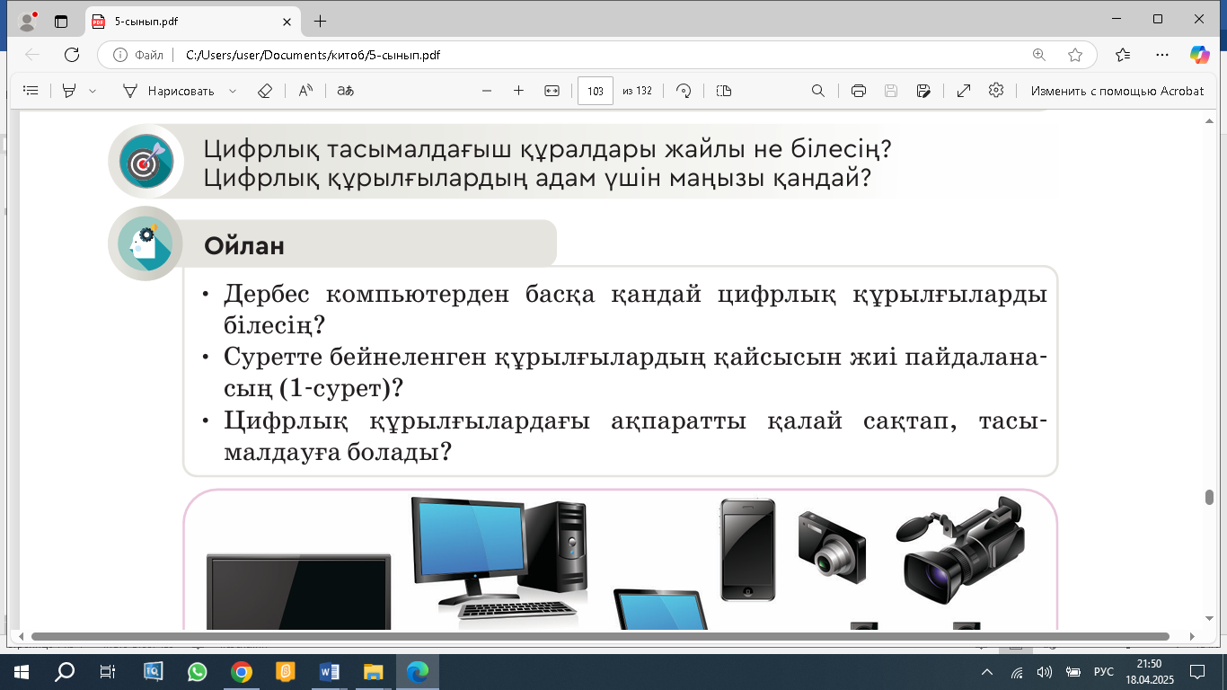This screenshot has width=1227, height=690.
Task: Show hidden system tray icons
Action: [x=987, y=671]
